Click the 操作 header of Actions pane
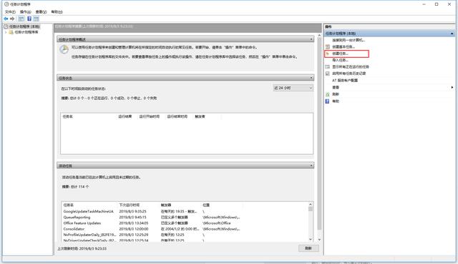Image resolution: width=458 pixels, height=264 pixels. coord(328,26)
